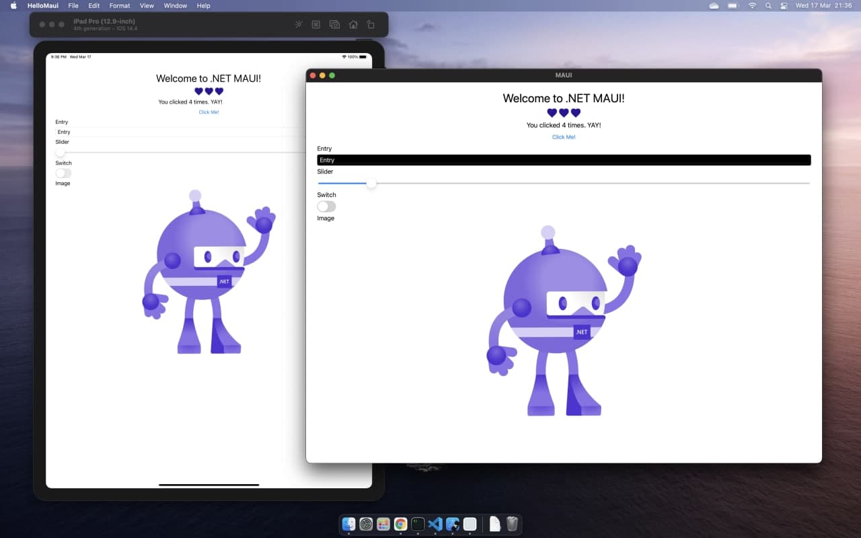Take a Simulator screenshot with the camera icon

coord(334,24)
